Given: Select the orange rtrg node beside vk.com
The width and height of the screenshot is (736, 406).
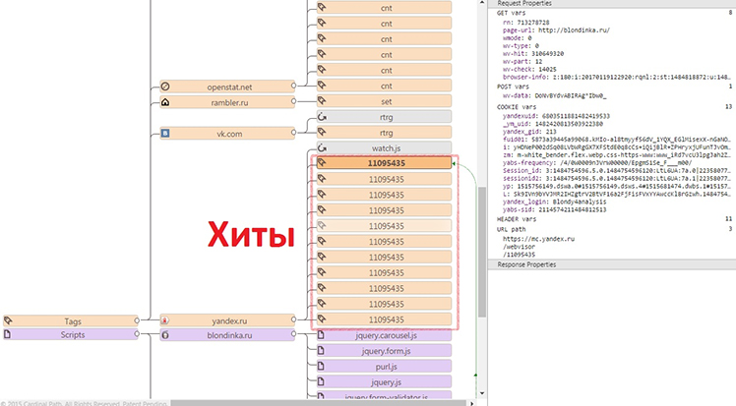Looking at the screenshot, I should (384, 133).
